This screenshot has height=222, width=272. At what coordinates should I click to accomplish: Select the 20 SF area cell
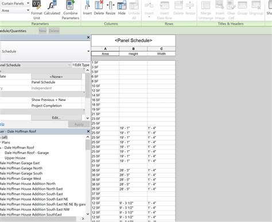pos(105,198)
